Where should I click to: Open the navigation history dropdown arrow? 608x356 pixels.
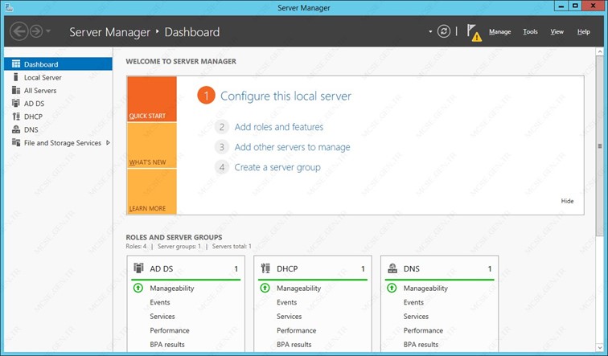coord(48,31)
